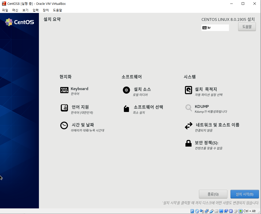The height and width of the screenshot is (214, 261).
Task: Open the 도움말 menu in menu bar
Action: click(57, 10)
